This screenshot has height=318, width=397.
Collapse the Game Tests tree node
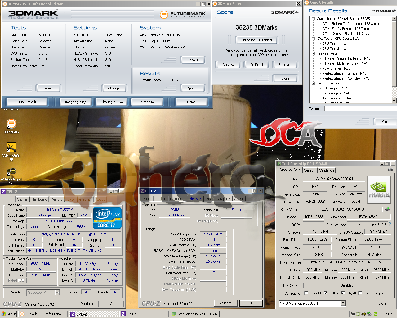[314, 19]
